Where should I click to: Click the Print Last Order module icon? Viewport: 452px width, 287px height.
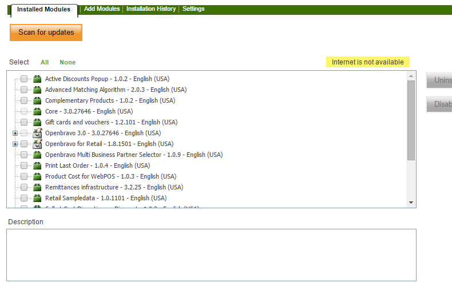tap(37, 165)
